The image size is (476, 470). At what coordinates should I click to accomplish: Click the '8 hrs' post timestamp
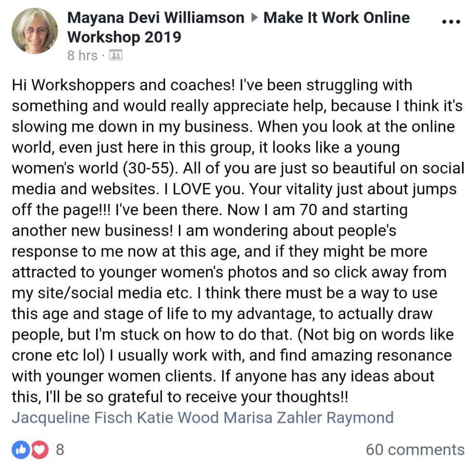tap(82, 56)
